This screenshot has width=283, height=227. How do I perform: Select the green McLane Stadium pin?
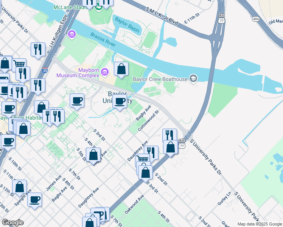pyautogui.click(x=99, y=8)
